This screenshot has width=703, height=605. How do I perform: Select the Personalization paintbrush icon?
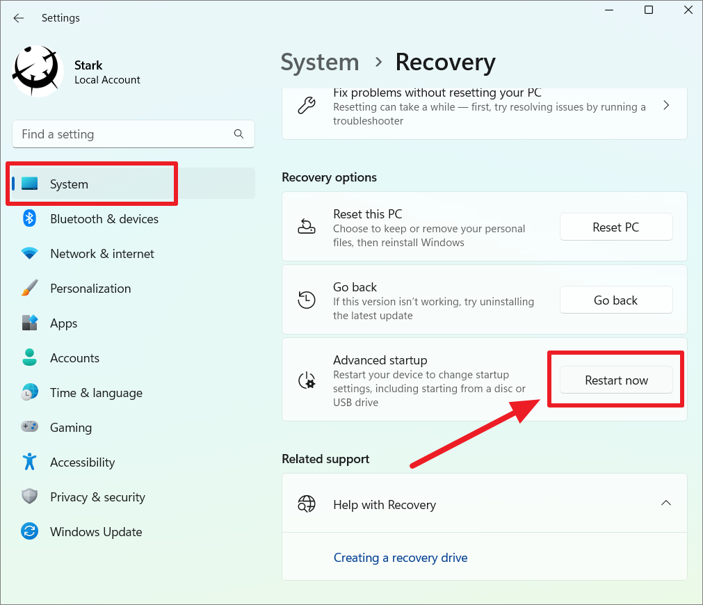[x=29, y=289]
